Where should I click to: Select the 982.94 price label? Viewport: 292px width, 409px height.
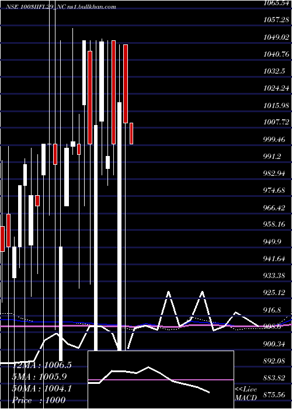click(274, 173)
